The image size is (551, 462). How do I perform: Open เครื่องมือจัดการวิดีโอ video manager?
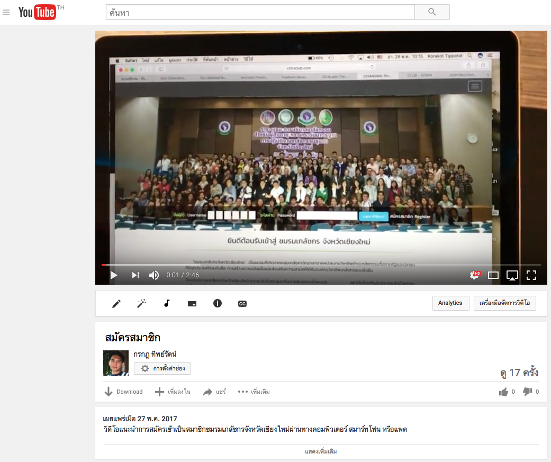point(504,303)
